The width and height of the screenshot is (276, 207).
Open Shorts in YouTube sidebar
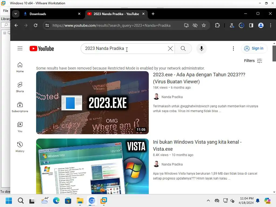click(x=20, y=87)
